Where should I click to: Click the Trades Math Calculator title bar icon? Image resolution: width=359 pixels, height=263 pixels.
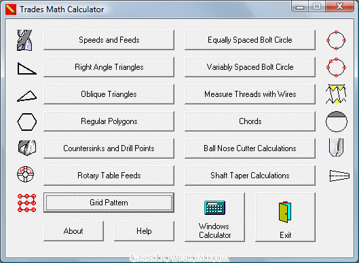click(x=11, y=9)
